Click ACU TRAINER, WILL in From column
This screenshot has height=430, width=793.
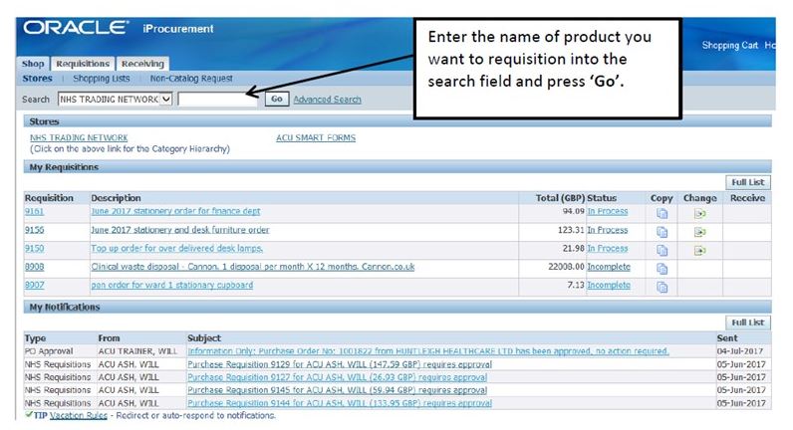[x=137, y=350]
